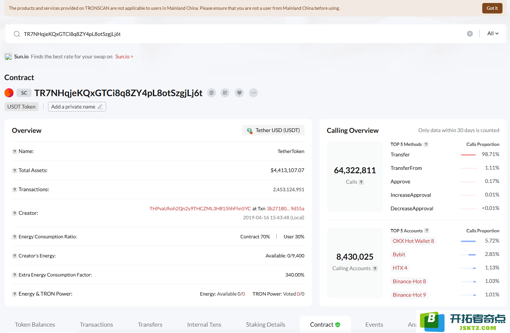Click the IncreaseApproval method label

[411, 195]
